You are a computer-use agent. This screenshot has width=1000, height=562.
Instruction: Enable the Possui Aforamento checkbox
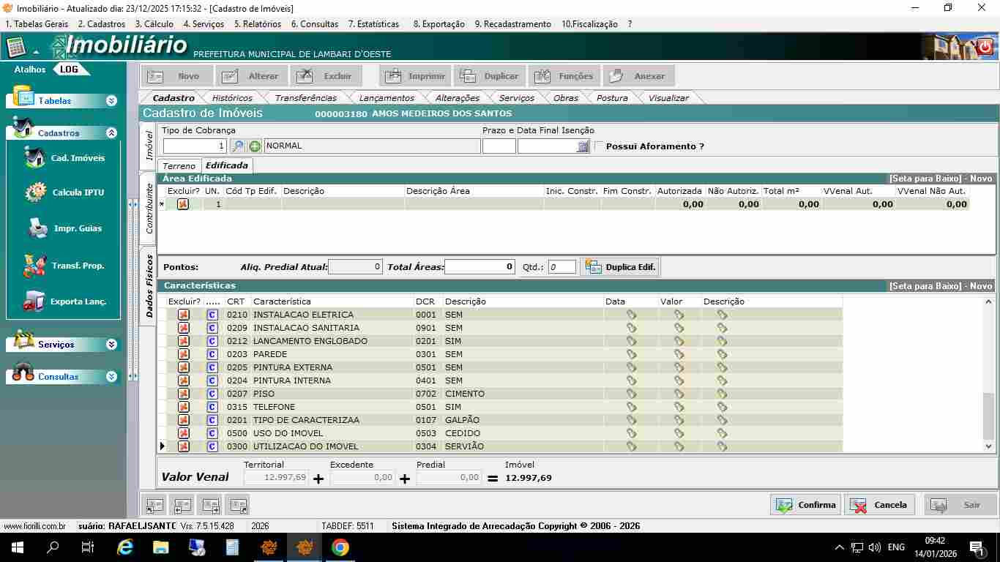[600, 146]
